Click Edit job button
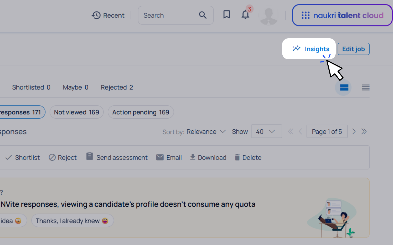 353,49
